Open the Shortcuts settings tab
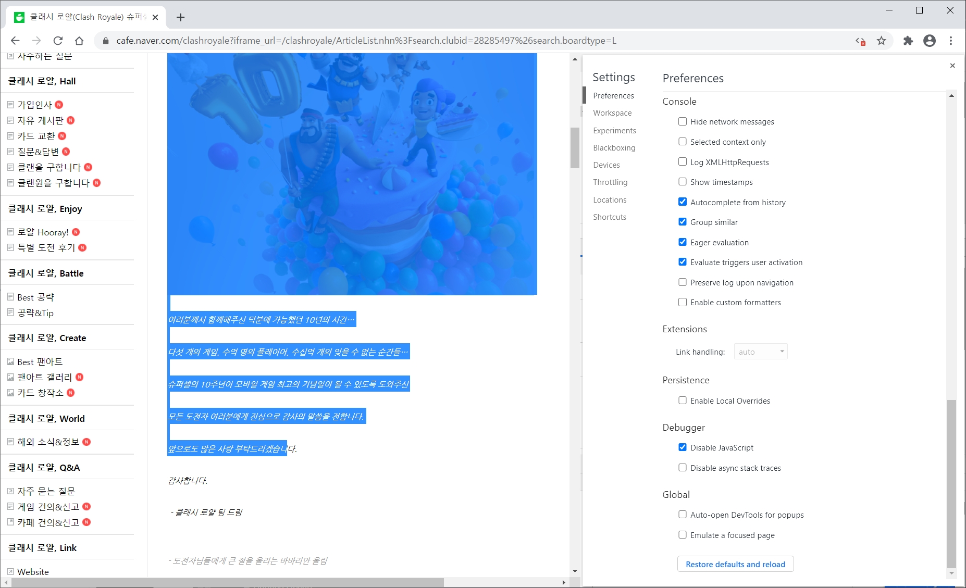Viewport: 966px width, 588px height. pos(610,217)
